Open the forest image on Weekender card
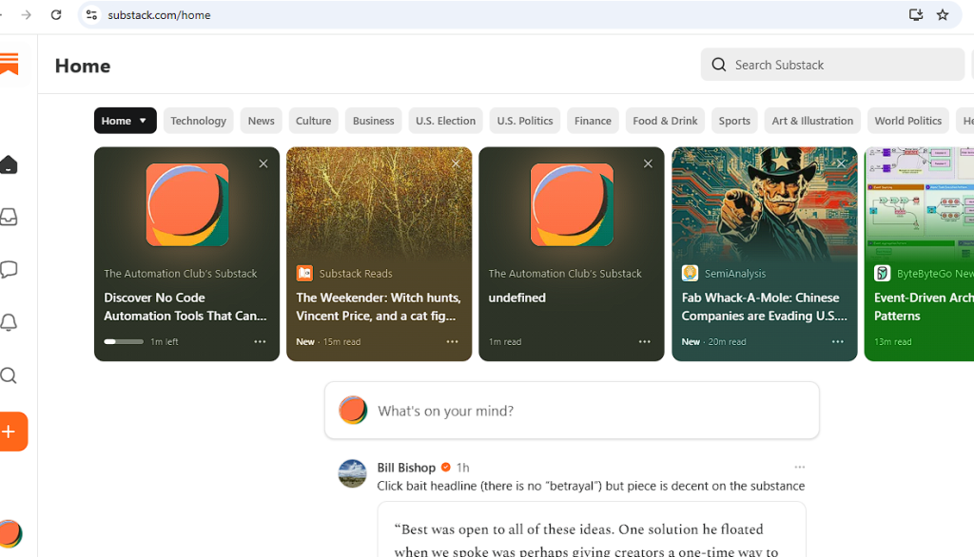 (x=379, y=203)
